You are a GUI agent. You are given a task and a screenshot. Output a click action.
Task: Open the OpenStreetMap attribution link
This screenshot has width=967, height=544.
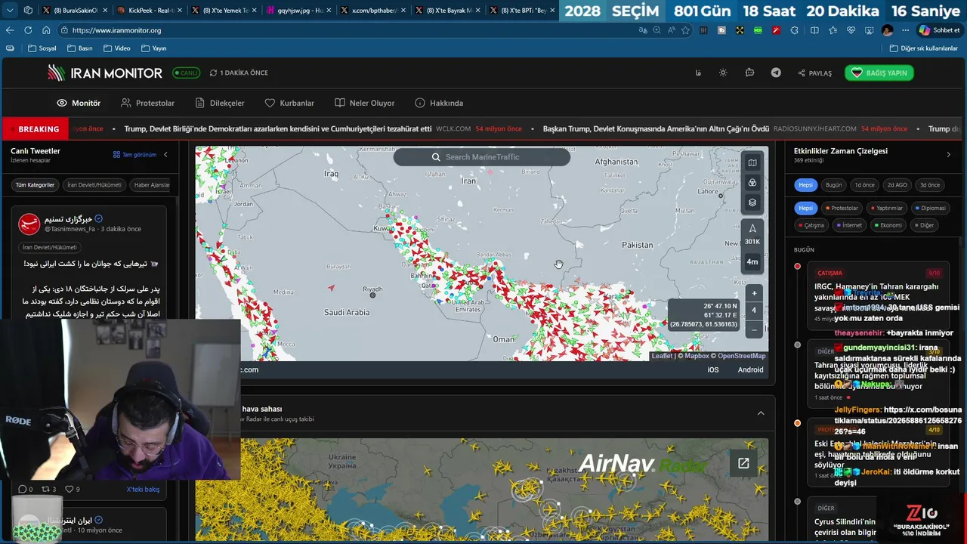(x=741, y=356)
